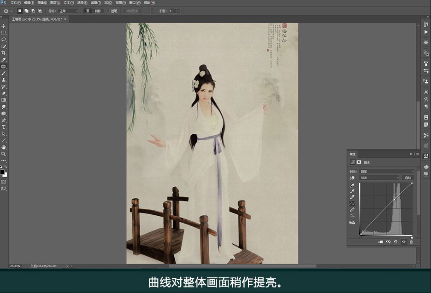Select the Smudge tool
This screenshot has height=293, width=431.
coord(4,107)
